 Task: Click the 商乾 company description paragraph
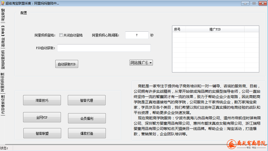tap(197, 110)
